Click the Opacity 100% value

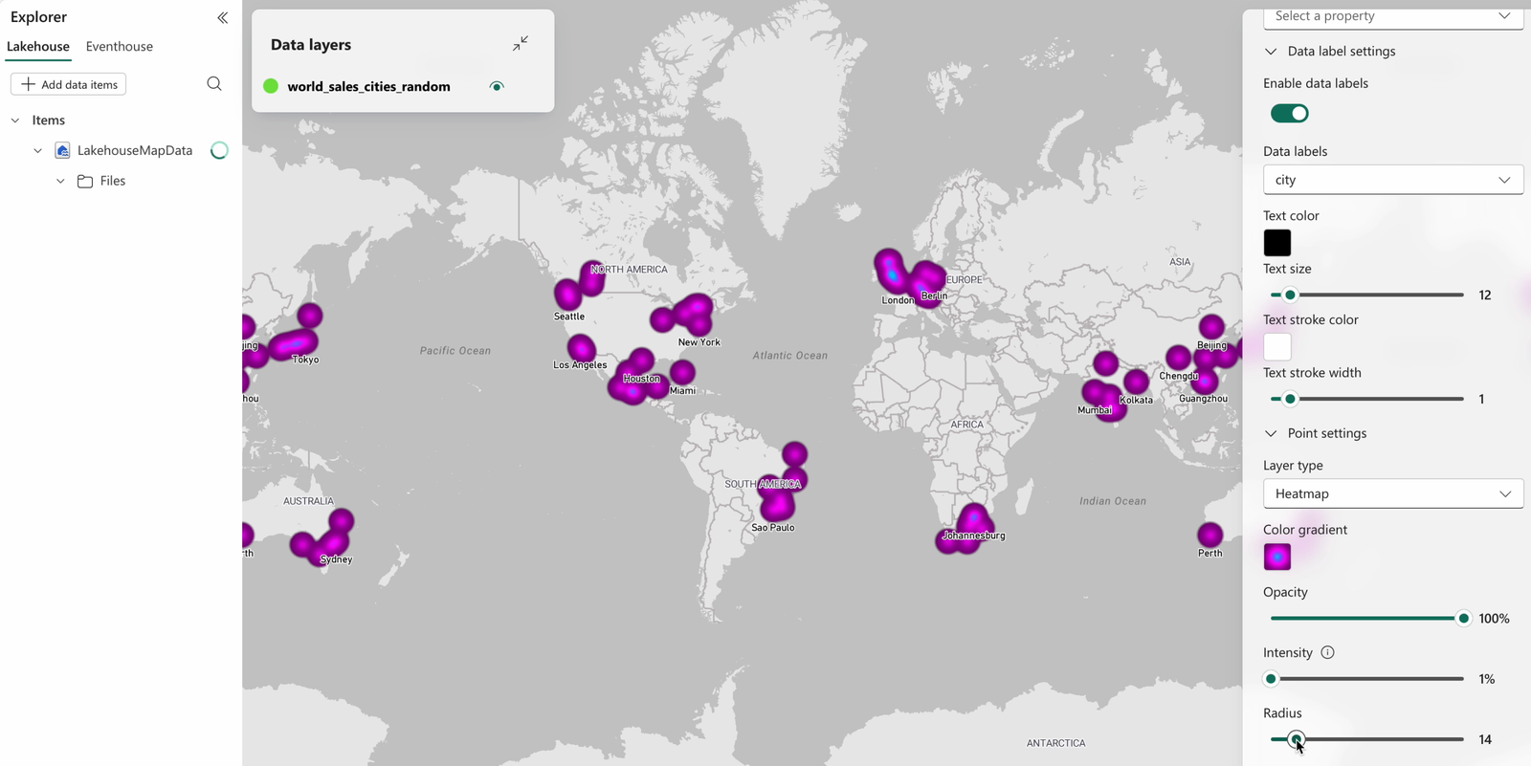pyautogui.click(x=1494, y=619)
